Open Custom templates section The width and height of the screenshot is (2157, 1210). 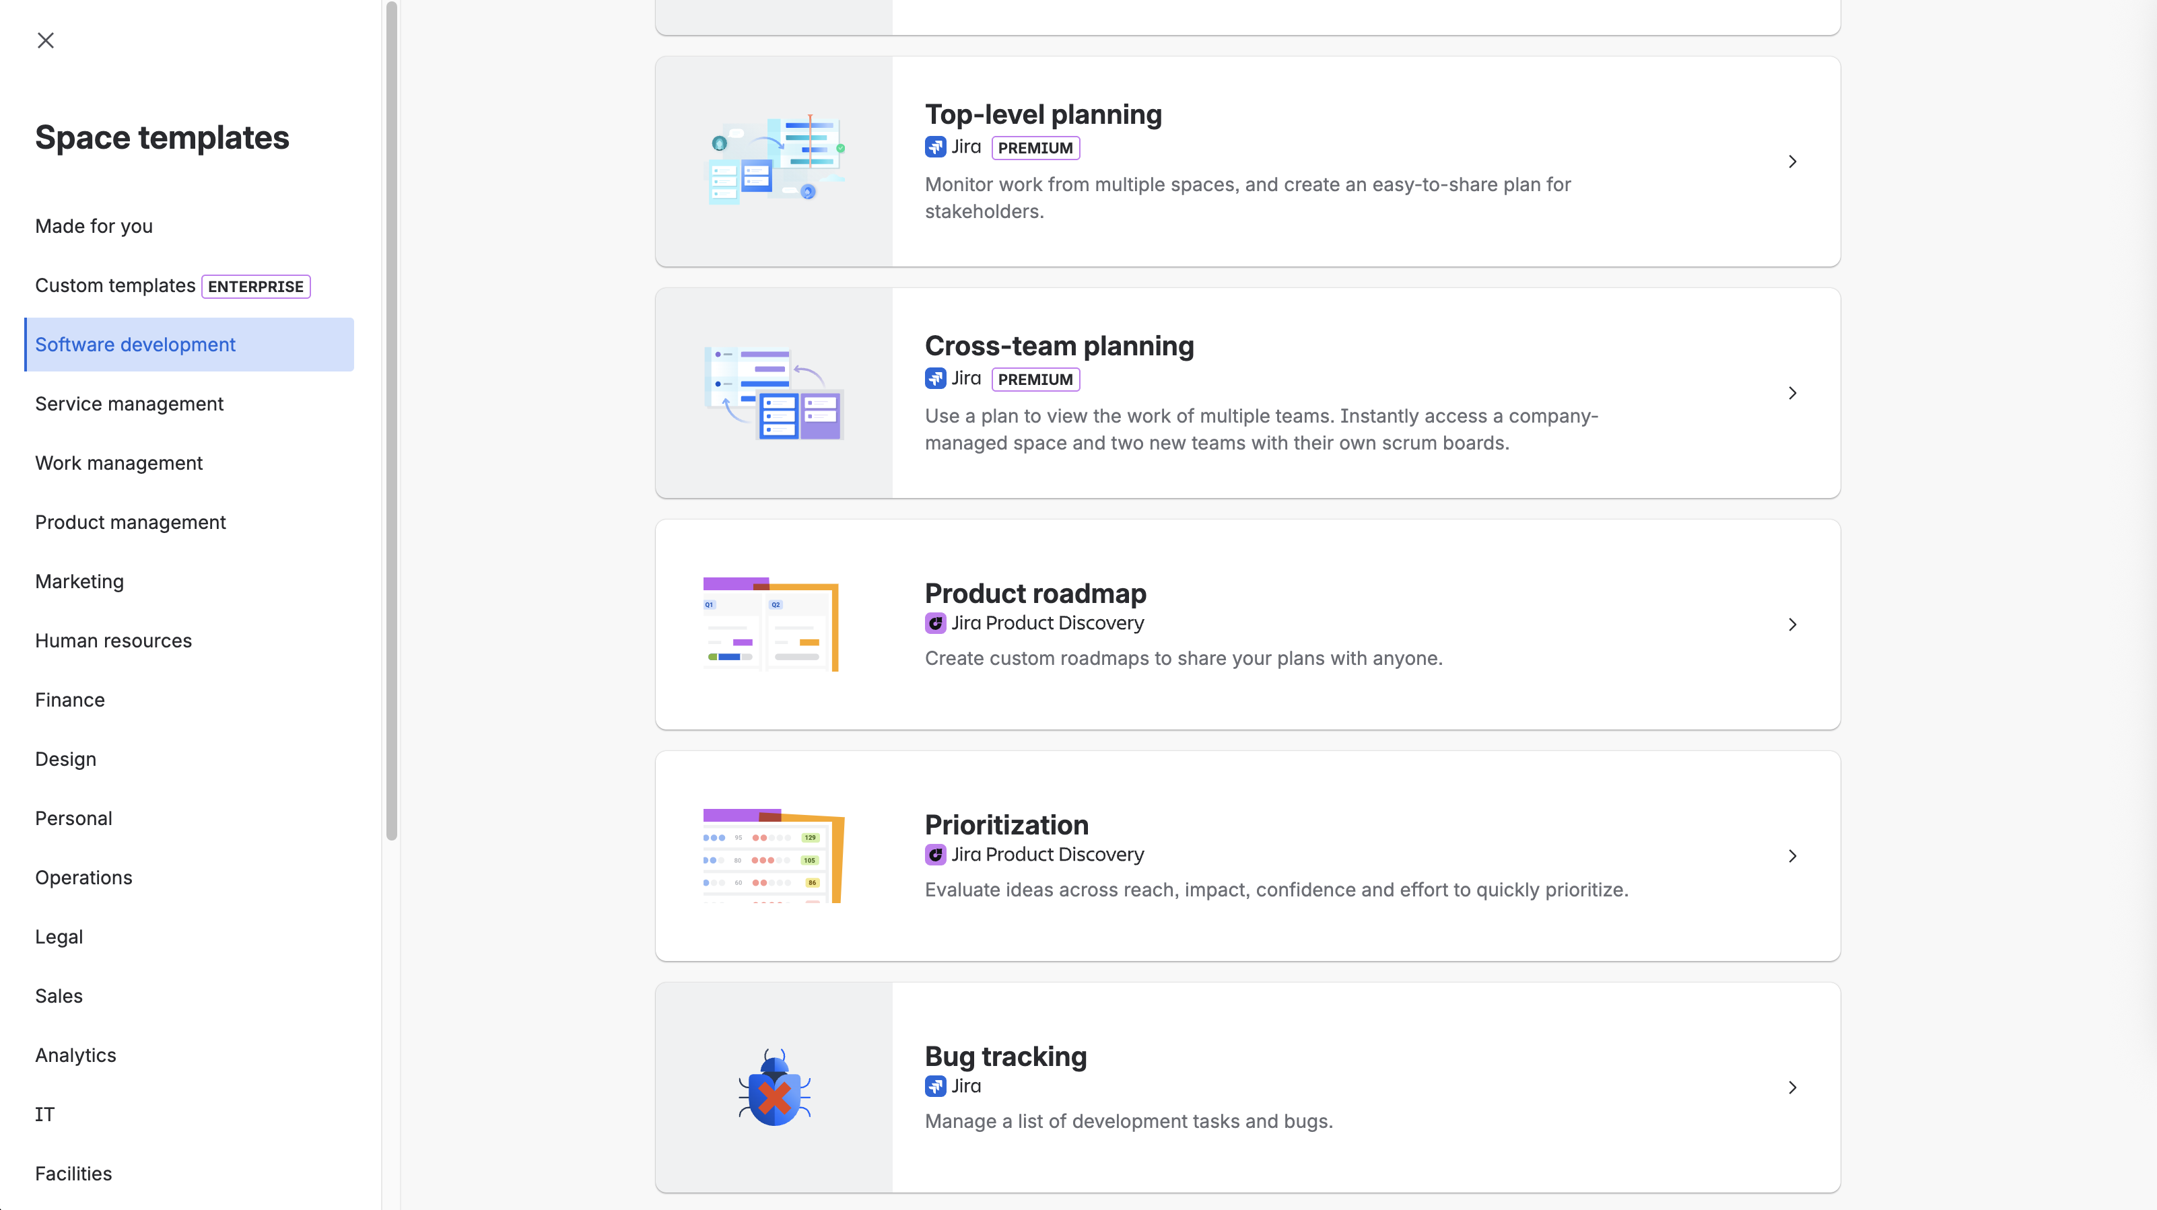[x=114, y=285]
